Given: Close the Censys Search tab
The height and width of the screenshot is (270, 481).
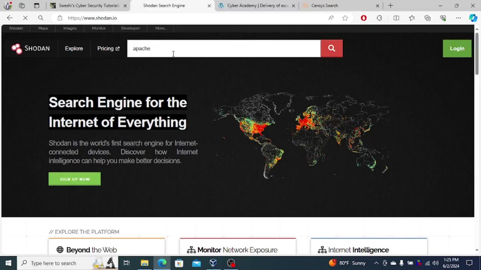Looking at the screenshot, I should 378,6.
